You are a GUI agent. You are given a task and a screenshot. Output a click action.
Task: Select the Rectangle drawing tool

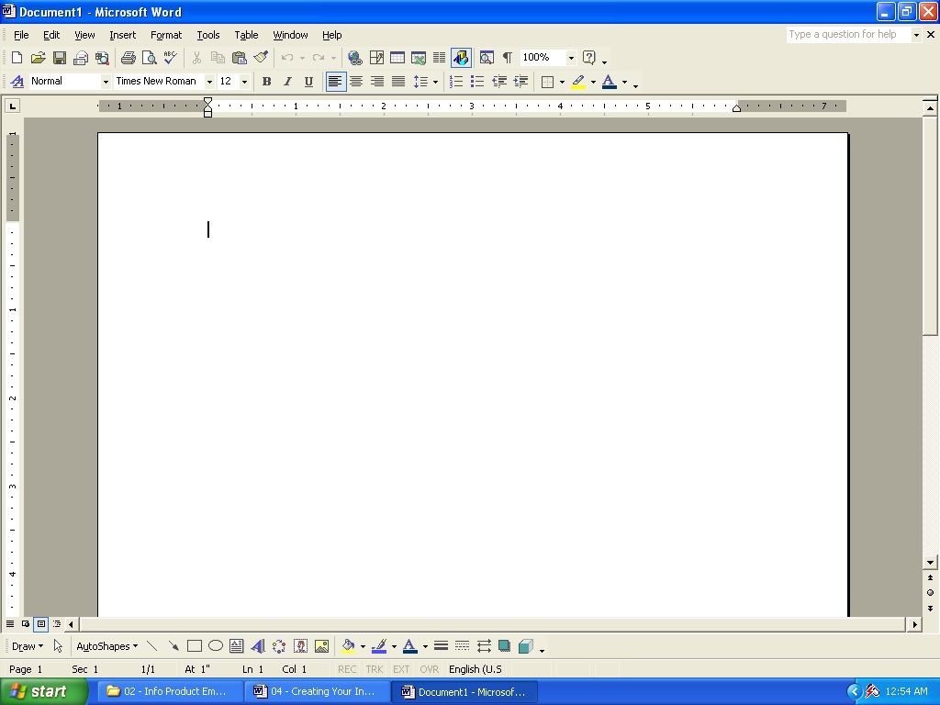pyautogui.click(x=195, y=646)
